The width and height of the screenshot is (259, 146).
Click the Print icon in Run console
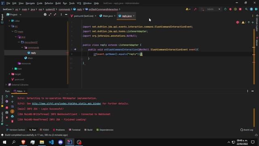pyautogui.click(x=13, y=116)
